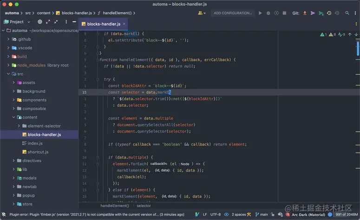The width and height of the screenshot is (360, 220).
Task: Commit changes with the purple Git arrow
Action: pyautogui.click(x=313, y=13)
